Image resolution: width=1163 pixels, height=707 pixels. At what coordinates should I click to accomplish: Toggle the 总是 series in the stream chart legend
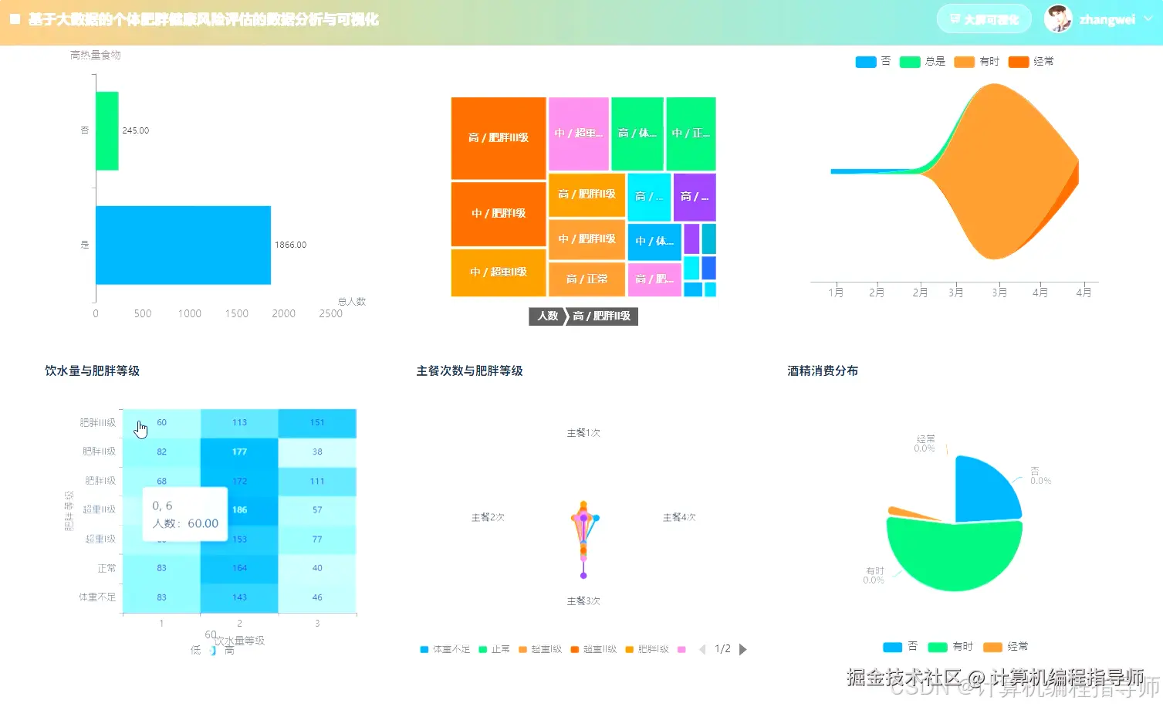923,62
